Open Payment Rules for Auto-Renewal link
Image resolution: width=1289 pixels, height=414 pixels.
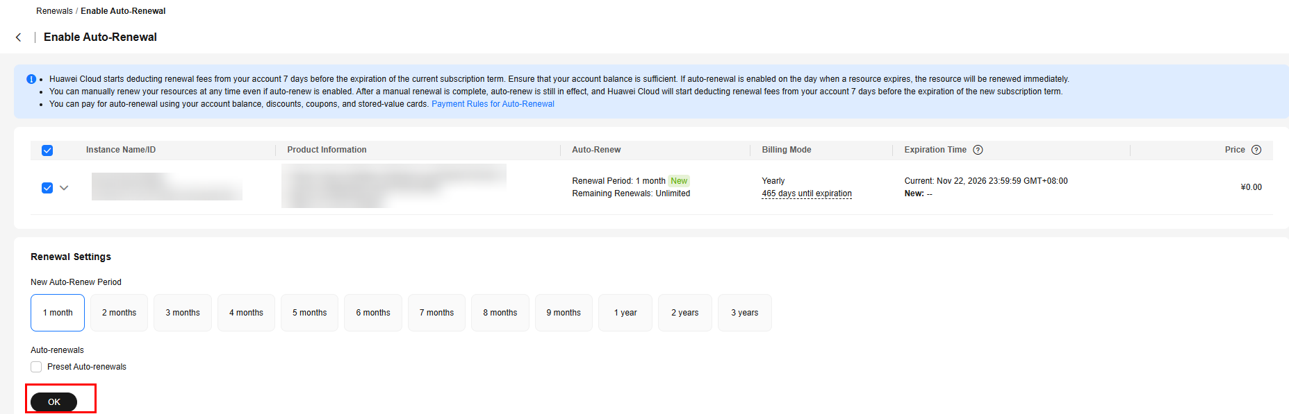point(493,104)
